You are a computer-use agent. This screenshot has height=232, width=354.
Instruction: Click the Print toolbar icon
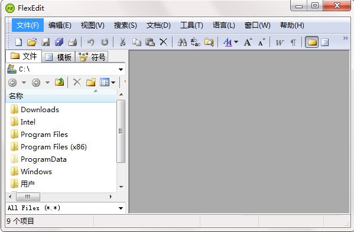coord(73,42)
